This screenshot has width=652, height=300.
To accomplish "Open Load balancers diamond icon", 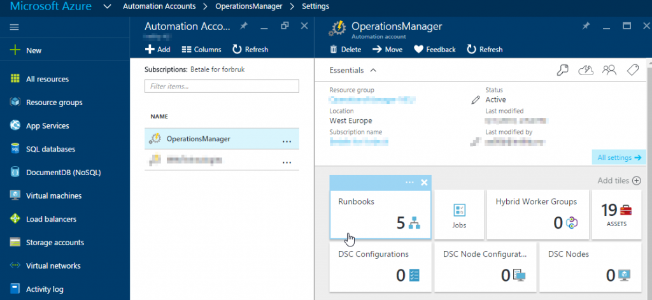I will pos(15,218).
